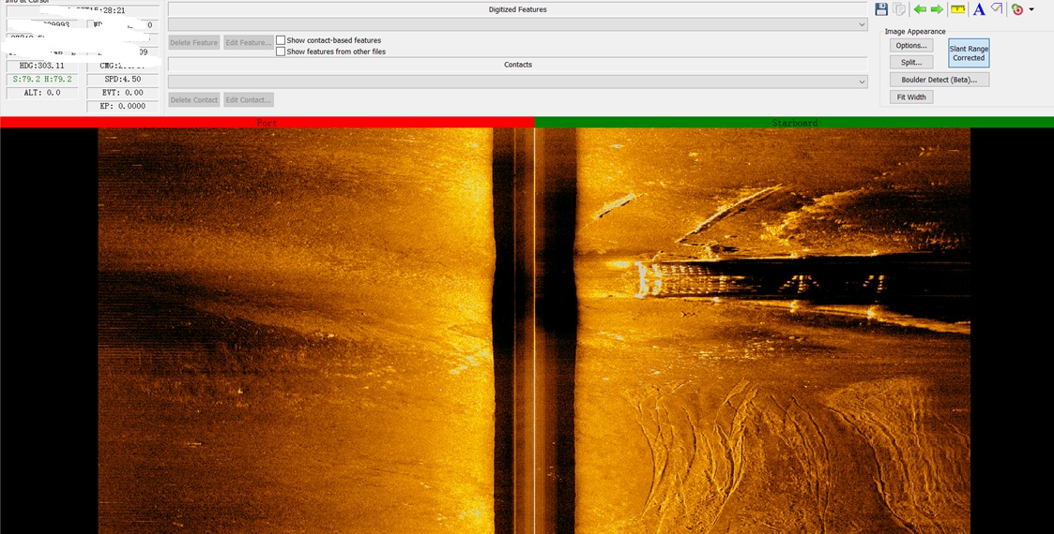Select the yellow ruler measure tool
Image resolution: width=1054 pixels, height=534 pixels.
click(957, 9)
